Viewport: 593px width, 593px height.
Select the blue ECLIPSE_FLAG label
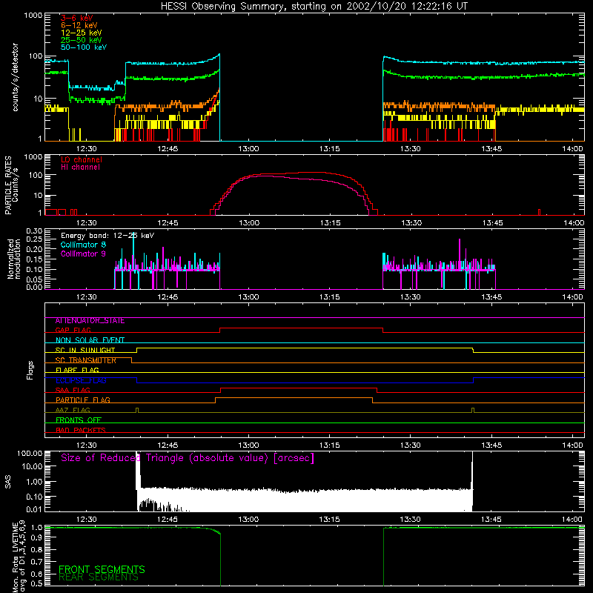[81, 380]
